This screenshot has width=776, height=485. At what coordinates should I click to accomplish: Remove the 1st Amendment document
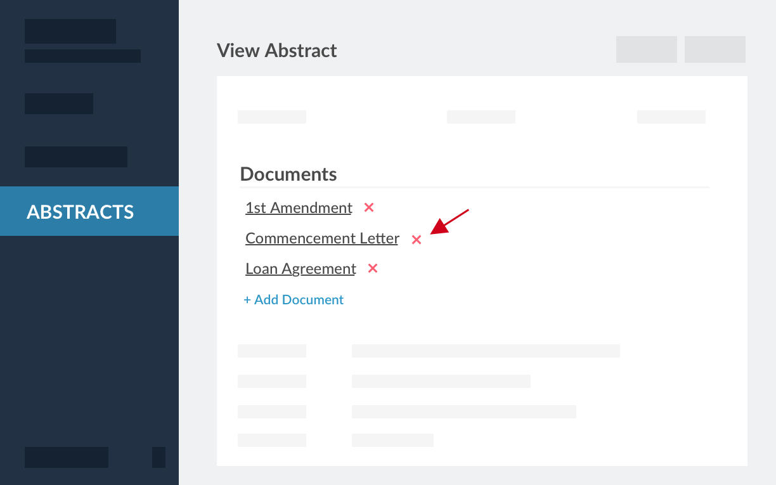(369, 207)
